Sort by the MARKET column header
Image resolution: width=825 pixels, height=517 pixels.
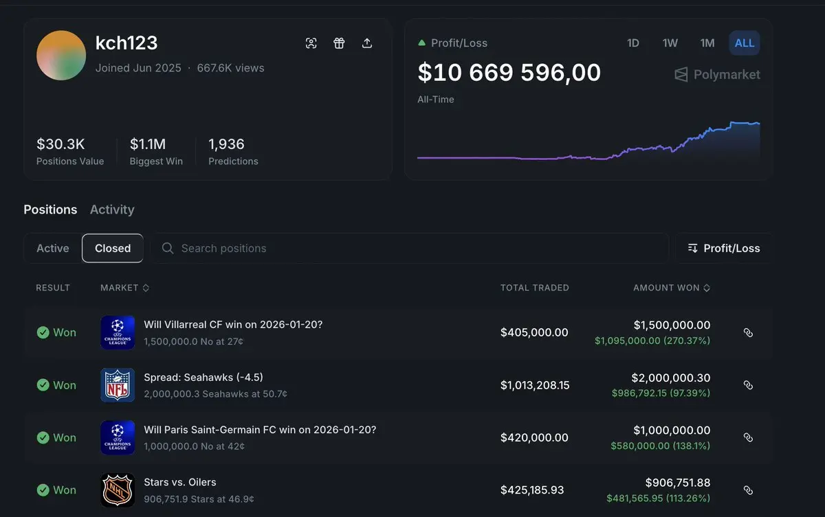point(124,288)
